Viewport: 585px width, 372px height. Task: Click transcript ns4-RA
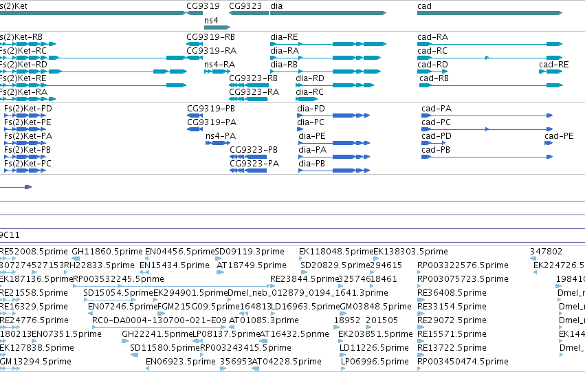click(217, 72)
